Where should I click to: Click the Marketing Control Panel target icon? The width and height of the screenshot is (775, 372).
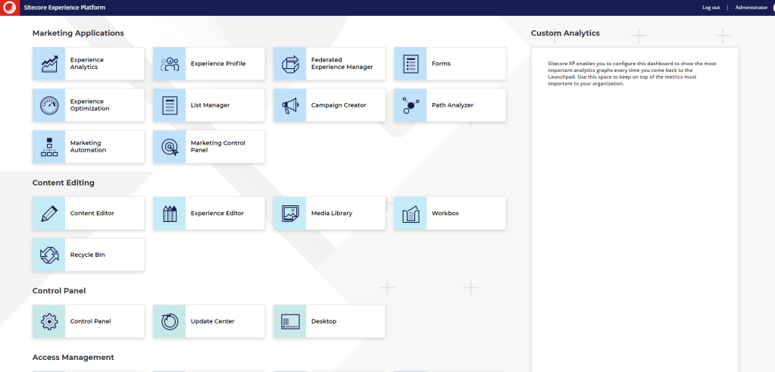(x=170, y=147)
